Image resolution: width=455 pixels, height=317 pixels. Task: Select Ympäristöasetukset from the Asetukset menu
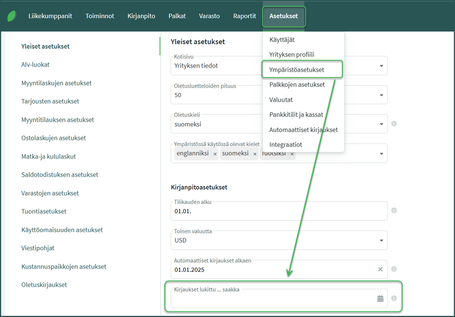[297, 70]
